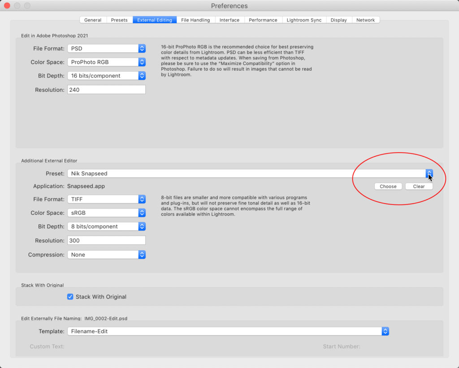Open the File Handling tab

tap(196, 20)
